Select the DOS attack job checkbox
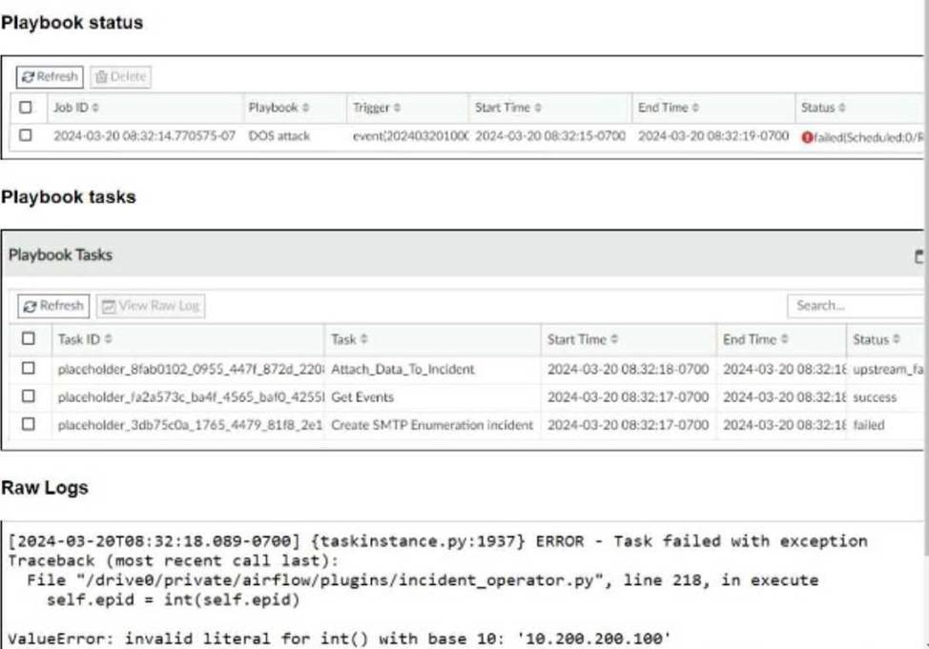 point(26,136)
